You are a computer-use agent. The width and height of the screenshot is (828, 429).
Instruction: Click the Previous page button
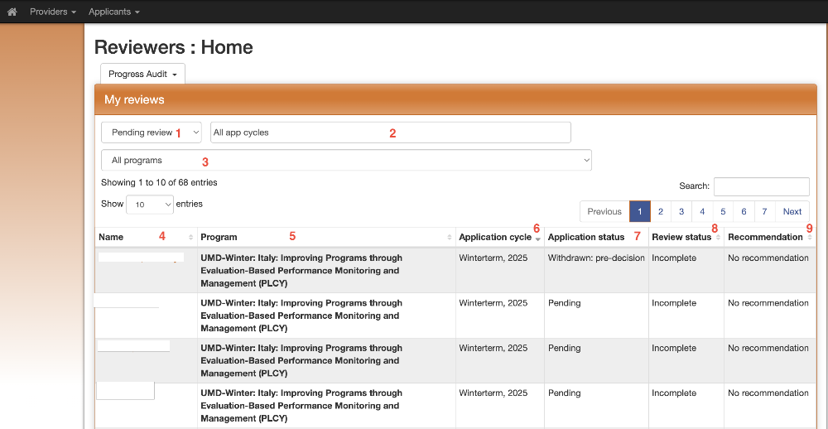click(x=604, y=211)
